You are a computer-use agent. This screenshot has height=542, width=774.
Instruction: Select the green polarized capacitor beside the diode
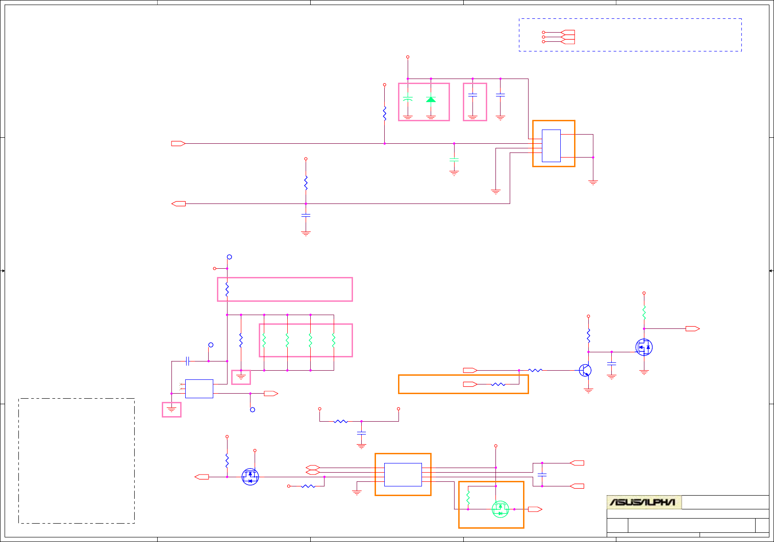408,99
